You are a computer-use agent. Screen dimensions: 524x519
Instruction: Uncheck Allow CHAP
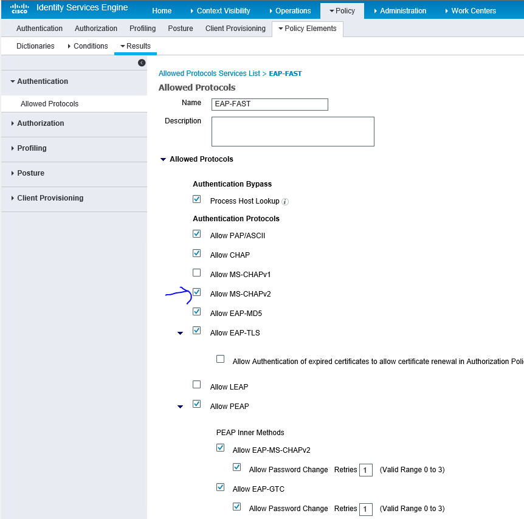click(197, 253)
